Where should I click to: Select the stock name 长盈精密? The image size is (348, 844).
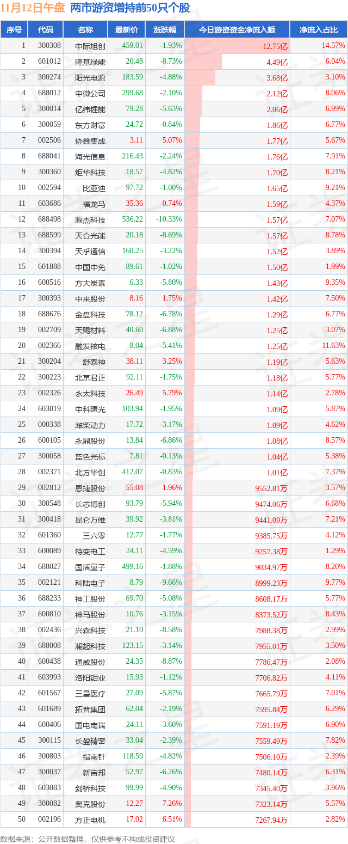tap(90, 741)
